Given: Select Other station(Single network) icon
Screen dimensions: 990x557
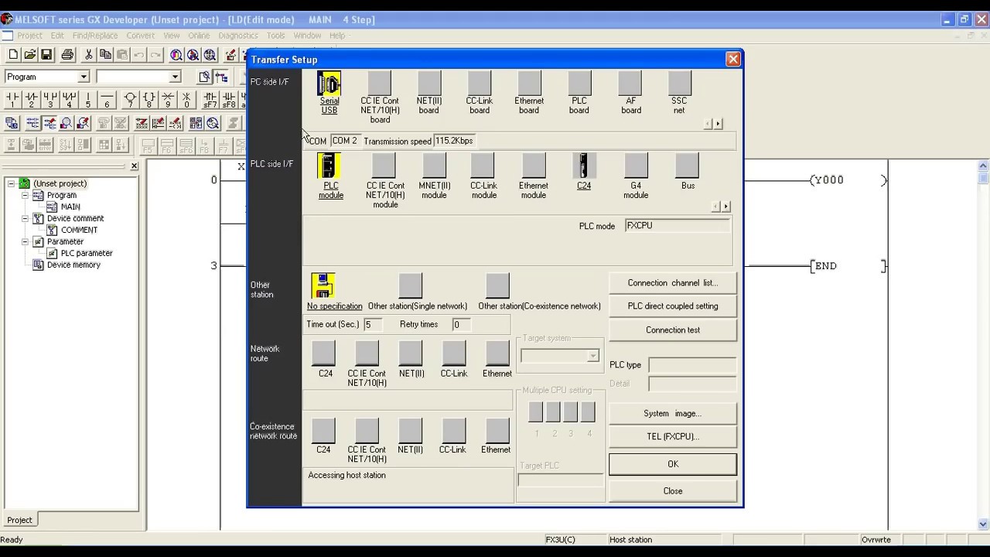Looking at the screenshot, I should pos(410,285).
